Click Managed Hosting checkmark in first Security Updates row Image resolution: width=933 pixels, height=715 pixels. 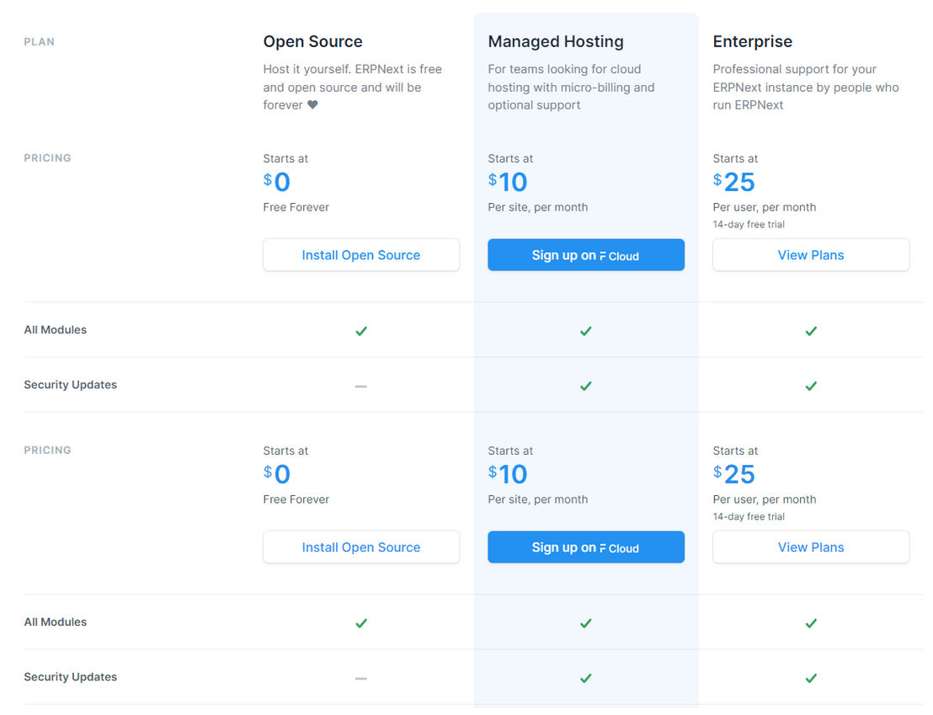coord(586,386)
